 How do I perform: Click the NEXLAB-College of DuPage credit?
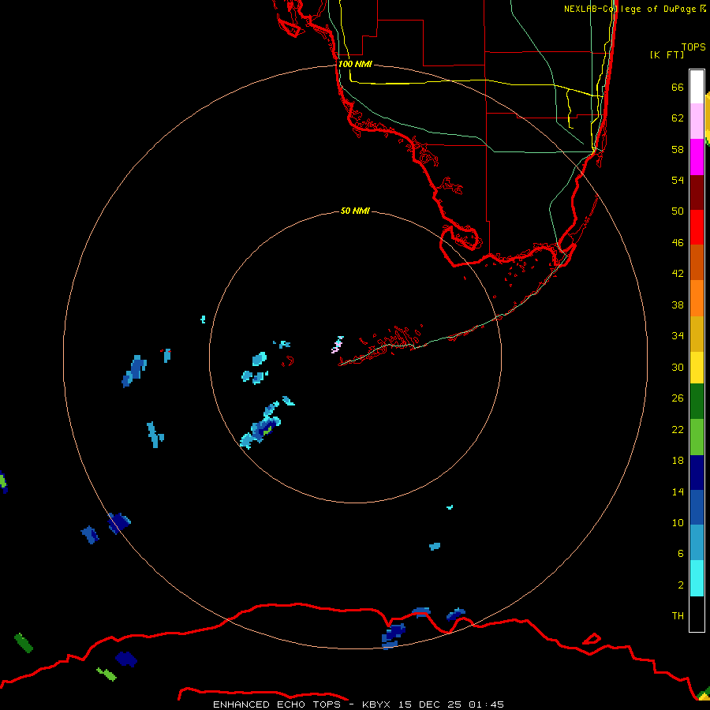[x=634, y=9]
